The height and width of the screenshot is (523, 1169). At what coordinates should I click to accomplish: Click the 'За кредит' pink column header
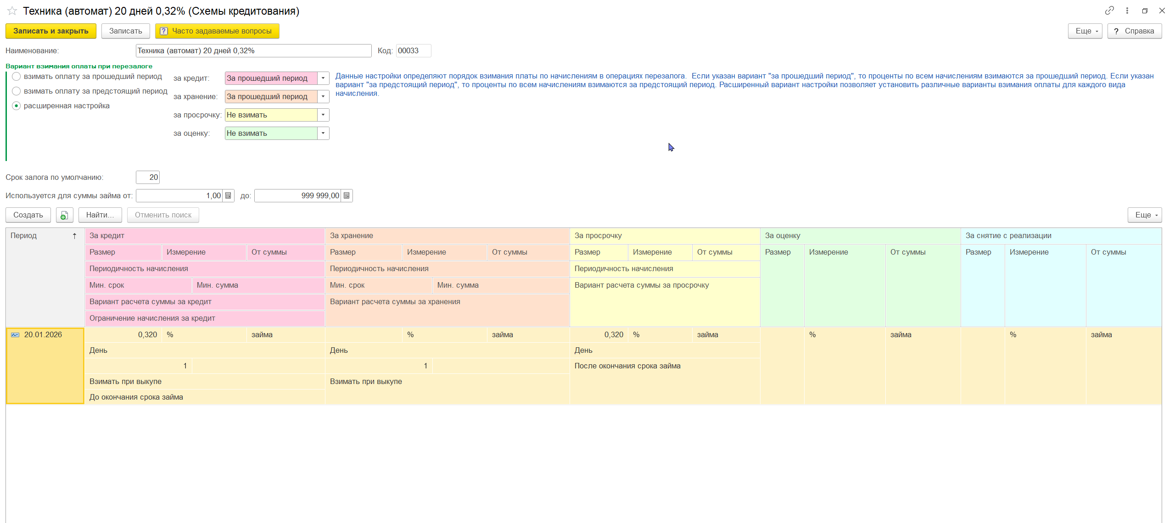pos(204,236)
